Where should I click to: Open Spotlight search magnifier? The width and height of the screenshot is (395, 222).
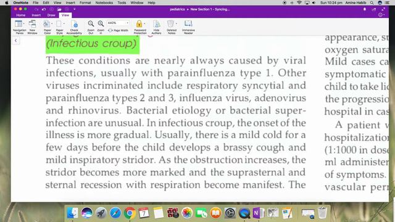coord(372,2)
